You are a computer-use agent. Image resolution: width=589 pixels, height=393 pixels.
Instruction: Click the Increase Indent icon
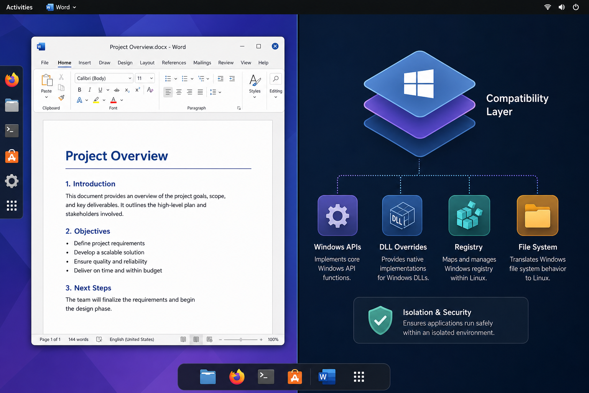click(232, 79)
